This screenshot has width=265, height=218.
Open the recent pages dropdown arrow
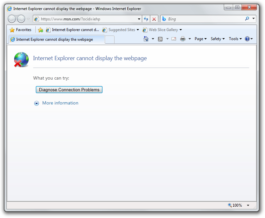tap(28, 19)
